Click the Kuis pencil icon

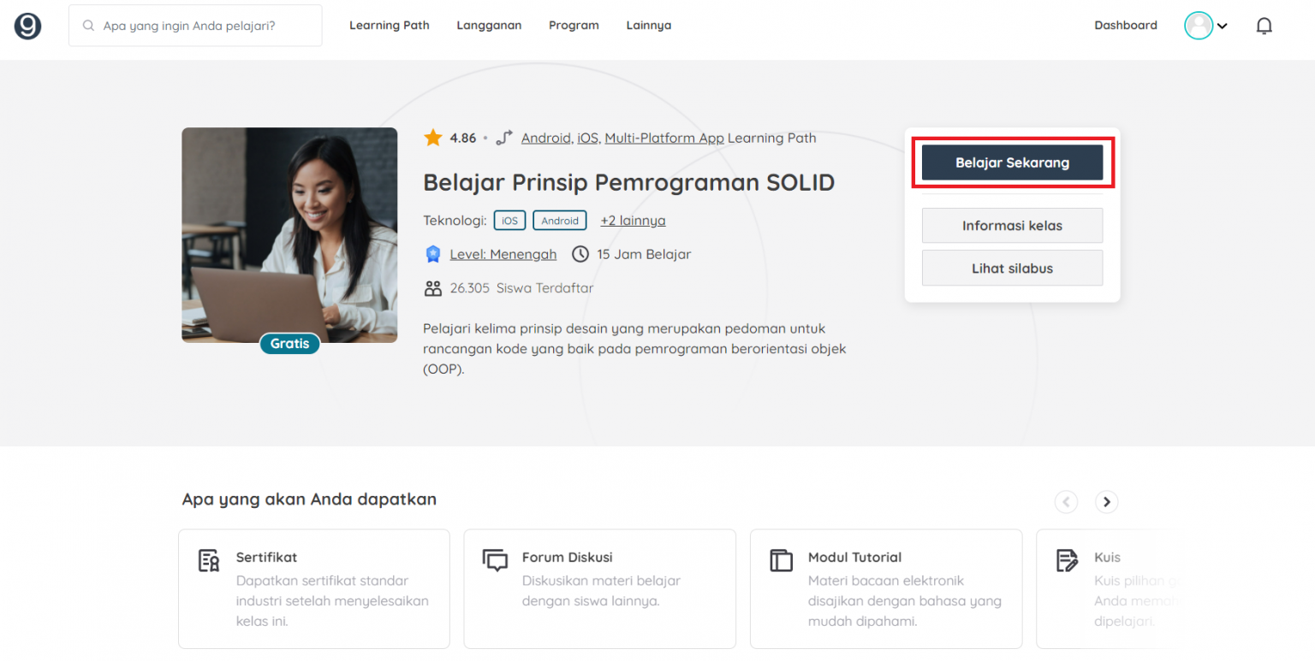click(x=1067, y=560)
